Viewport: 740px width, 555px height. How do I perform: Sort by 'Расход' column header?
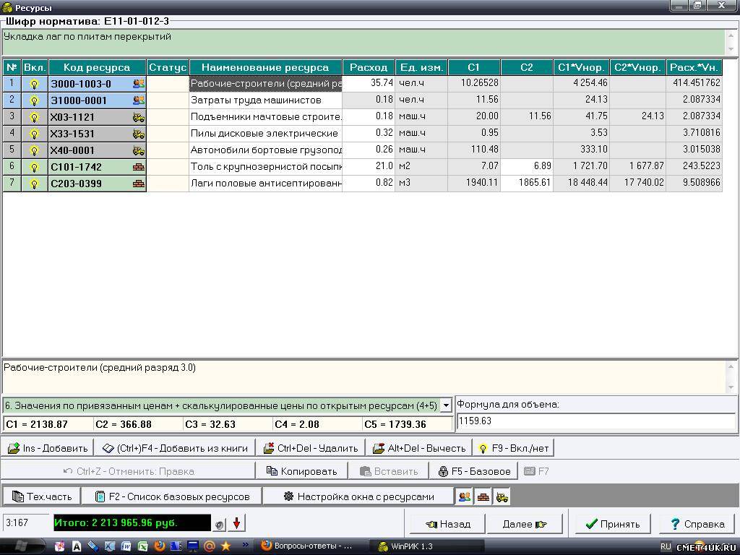click(369, 67)
